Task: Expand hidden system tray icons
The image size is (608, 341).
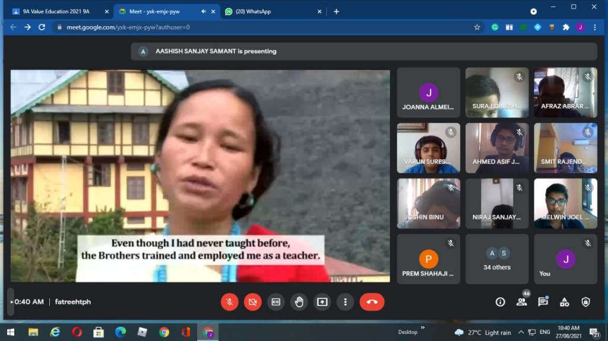Action: [x=521, y=332]
